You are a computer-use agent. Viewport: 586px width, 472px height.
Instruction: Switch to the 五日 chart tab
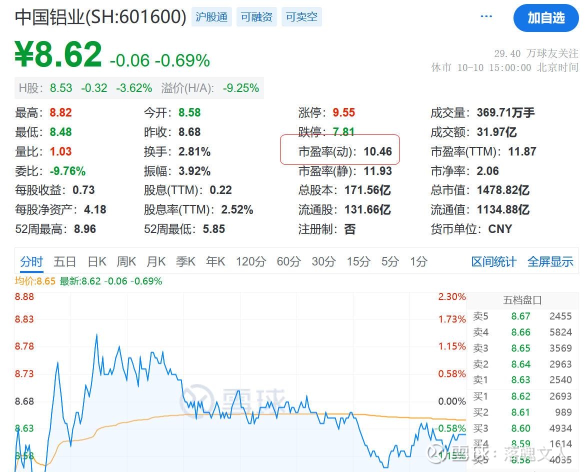tap(64, 261)
